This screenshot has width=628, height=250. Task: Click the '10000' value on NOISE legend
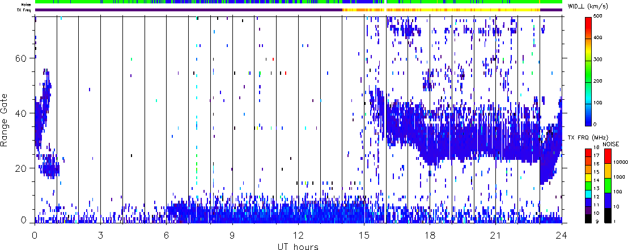(x=620, y=163)
